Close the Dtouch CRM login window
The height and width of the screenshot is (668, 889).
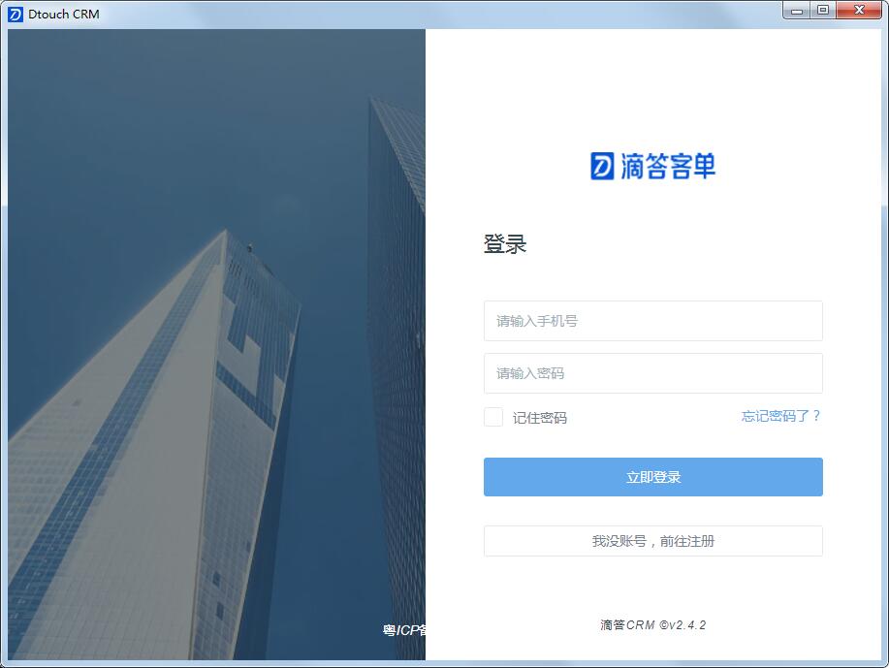tap(859, 11)
